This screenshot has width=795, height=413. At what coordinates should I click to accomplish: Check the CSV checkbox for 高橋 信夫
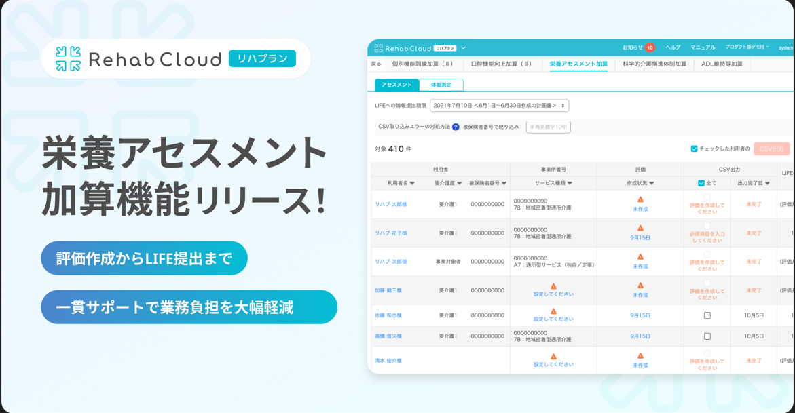707,336
